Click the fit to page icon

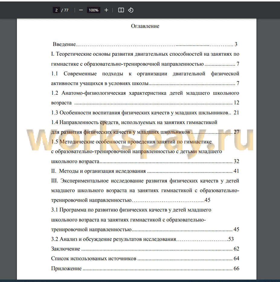tap(121, 10)
